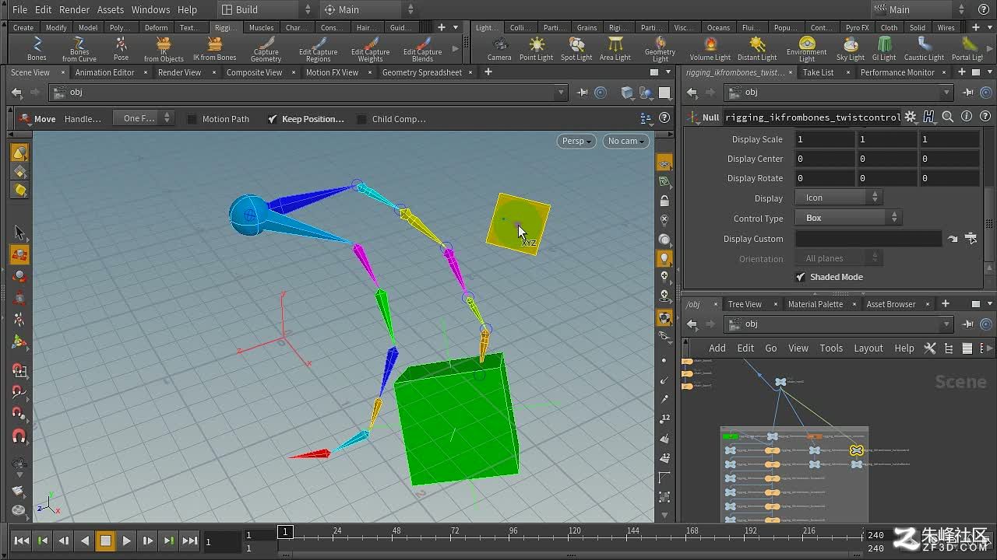
Task: Click the parameter pane gear icon
Action: [x=911, y=117]
